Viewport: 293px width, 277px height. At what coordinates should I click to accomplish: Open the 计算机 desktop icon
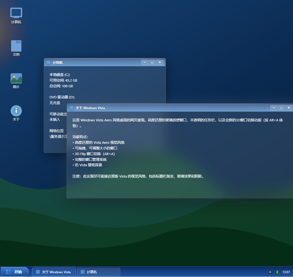point(16,16)
